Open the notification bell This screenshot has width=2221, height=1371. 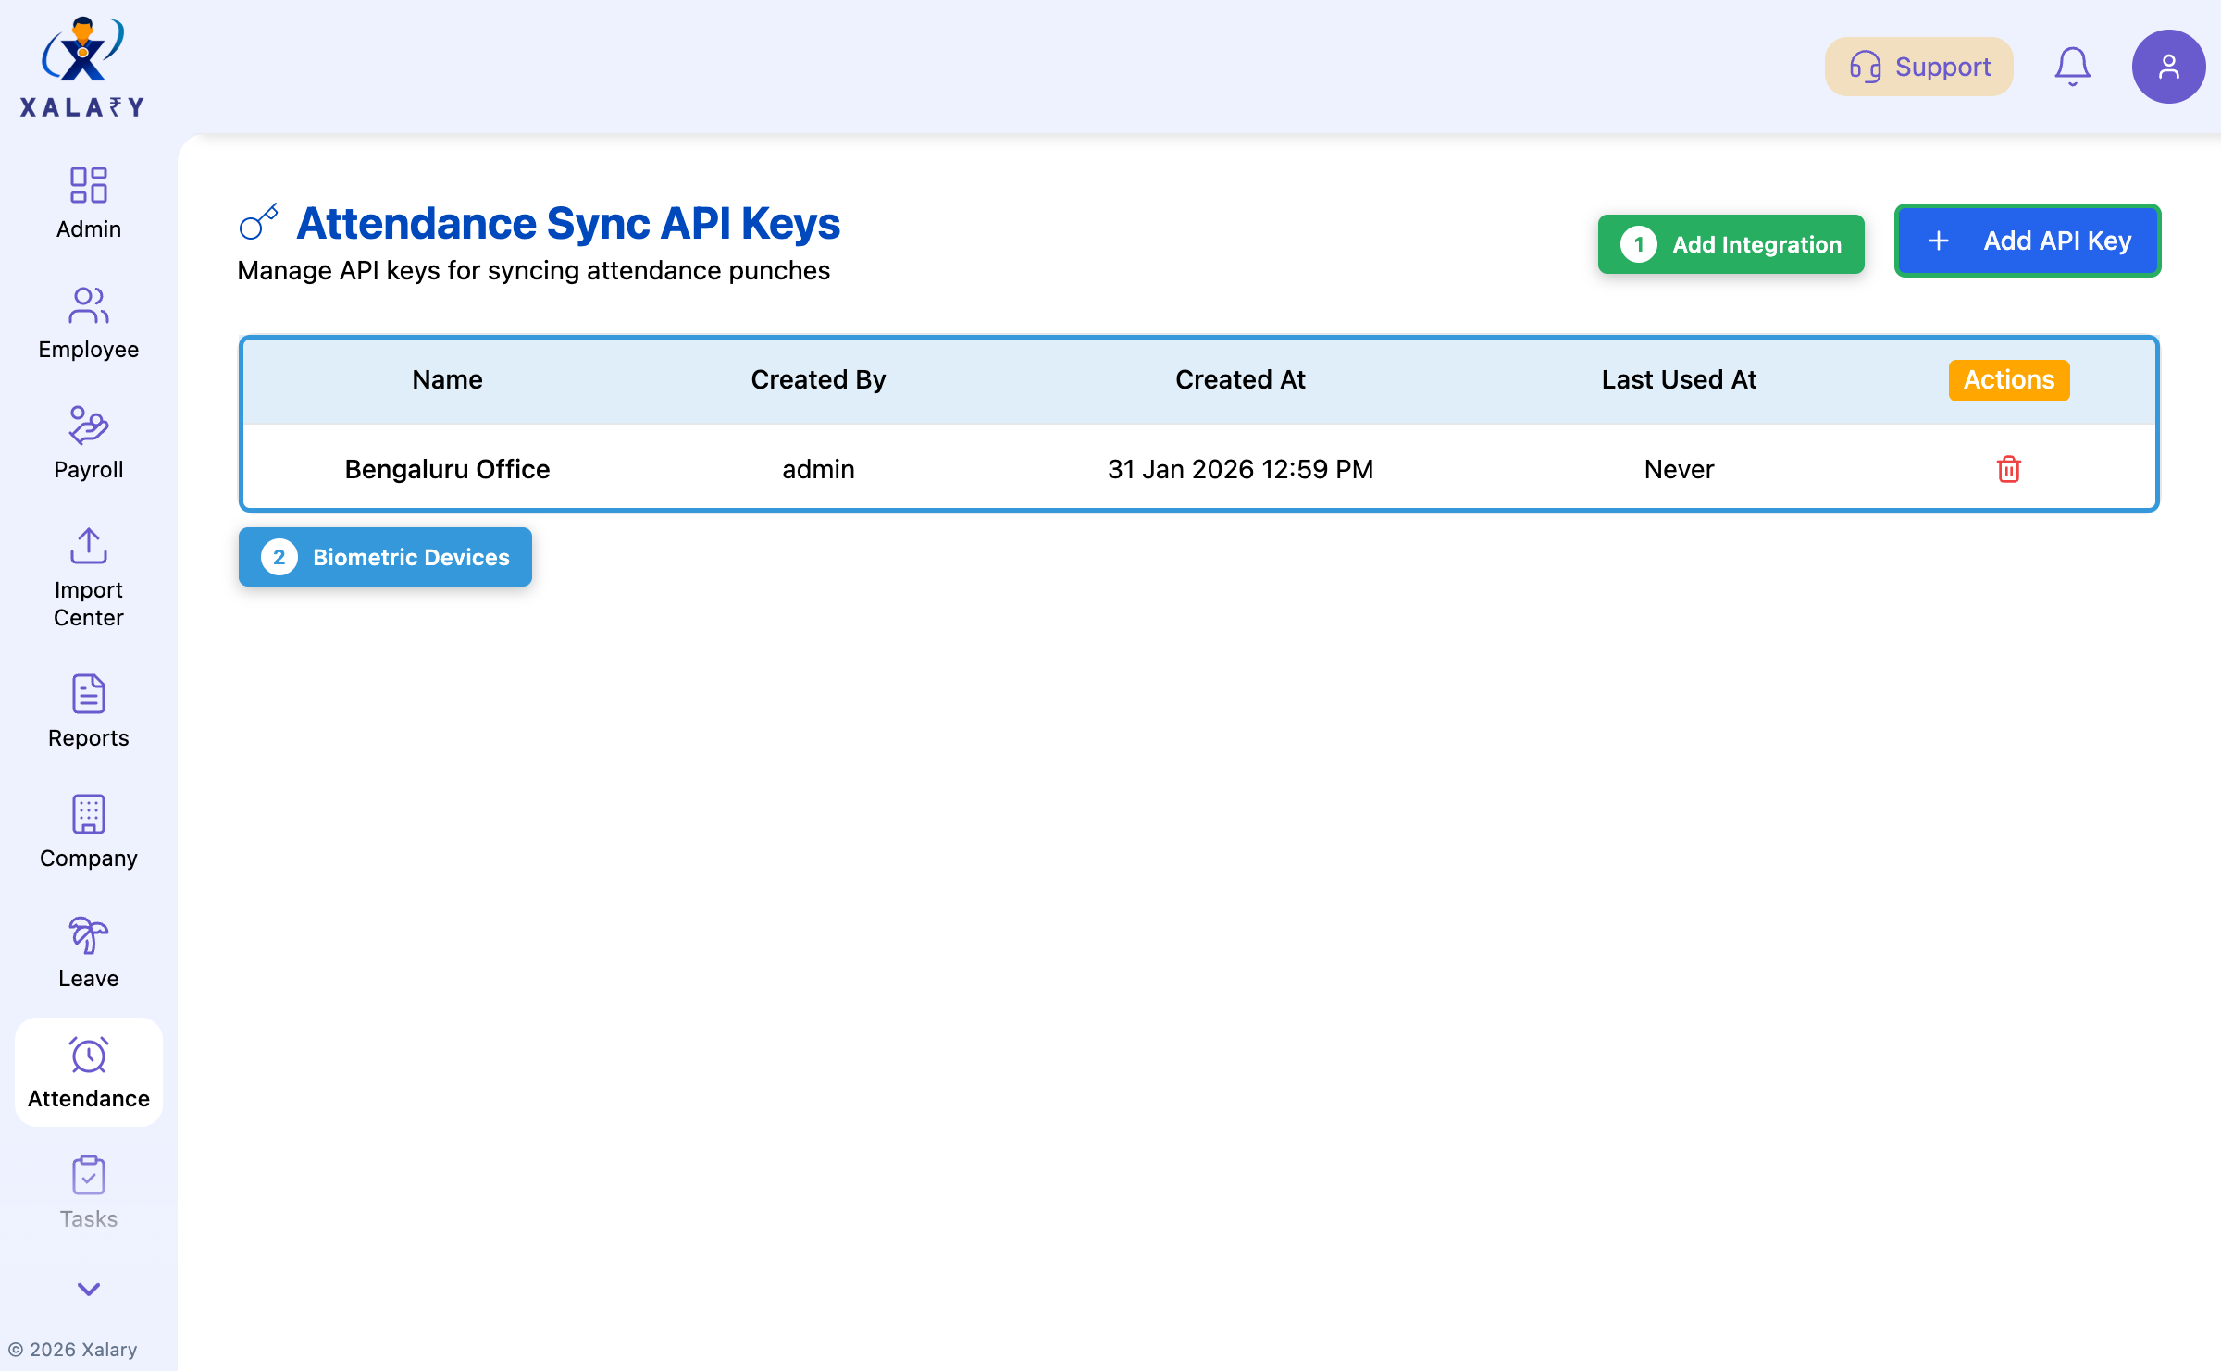click(x=2072, y=66)
